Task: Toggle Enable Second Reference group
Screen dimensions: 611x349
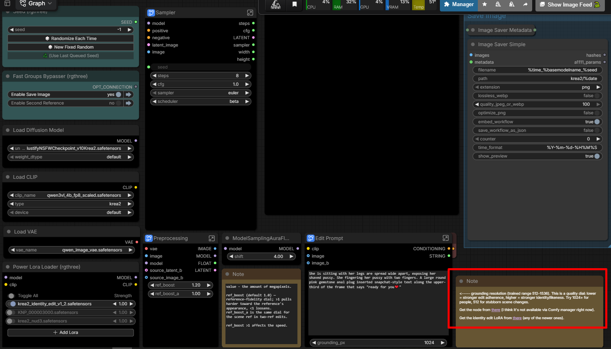Action: click(118, 103)
